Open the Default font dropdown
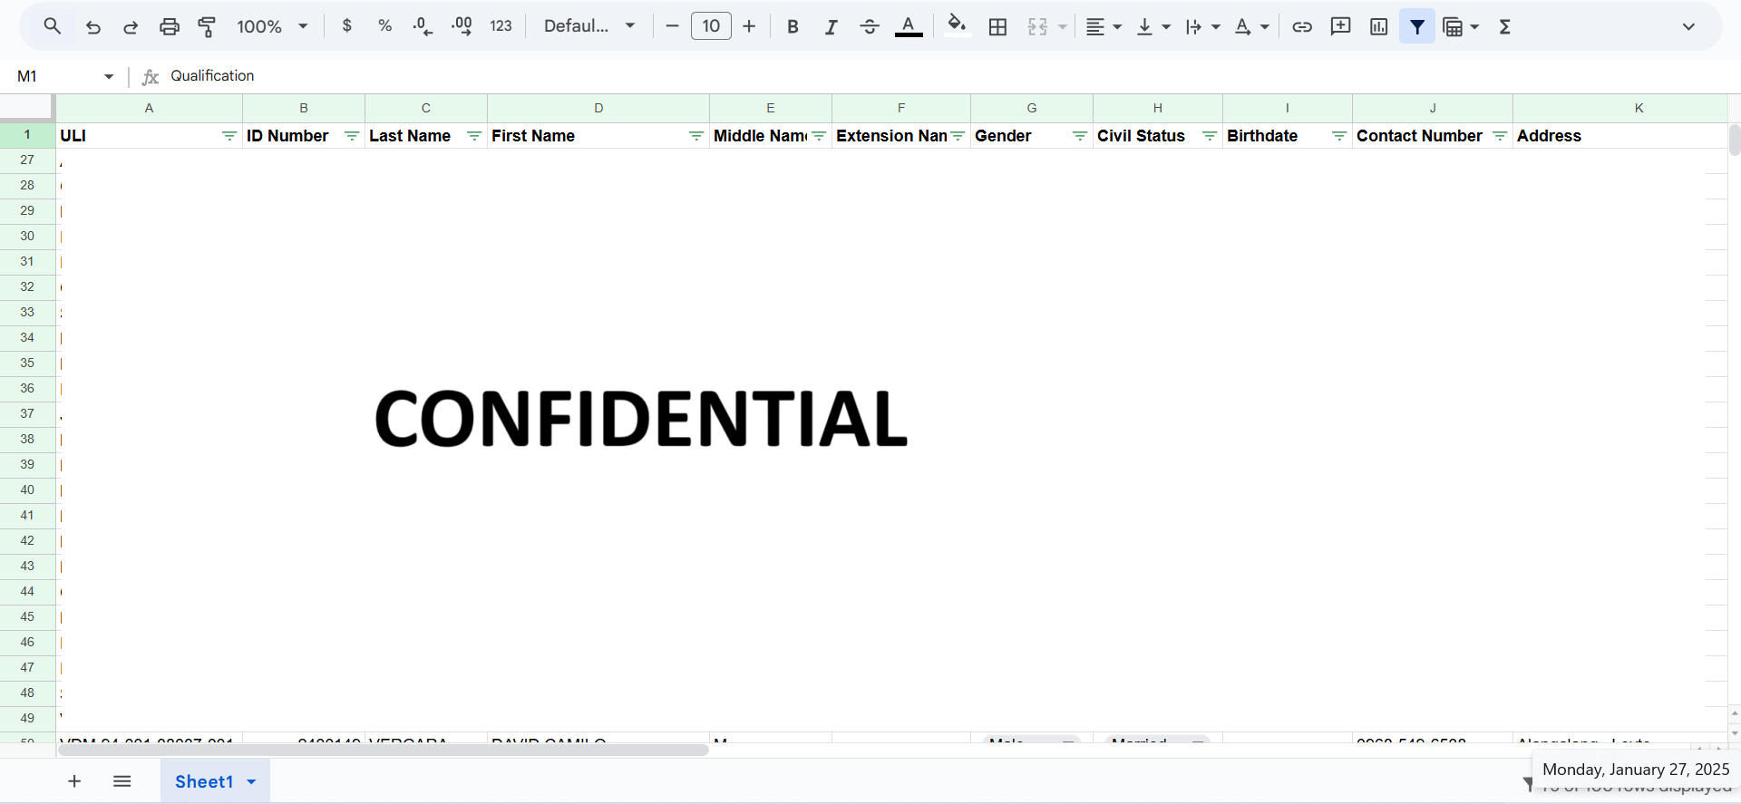The height and width of the screenshot is (804, 1741). (589, 26)
